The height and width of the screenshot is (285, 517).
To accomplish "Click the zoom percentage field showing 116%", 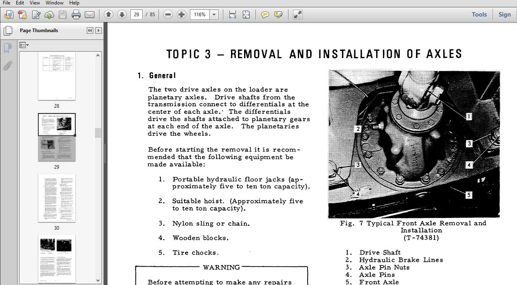I will click(x=200, y=15).
